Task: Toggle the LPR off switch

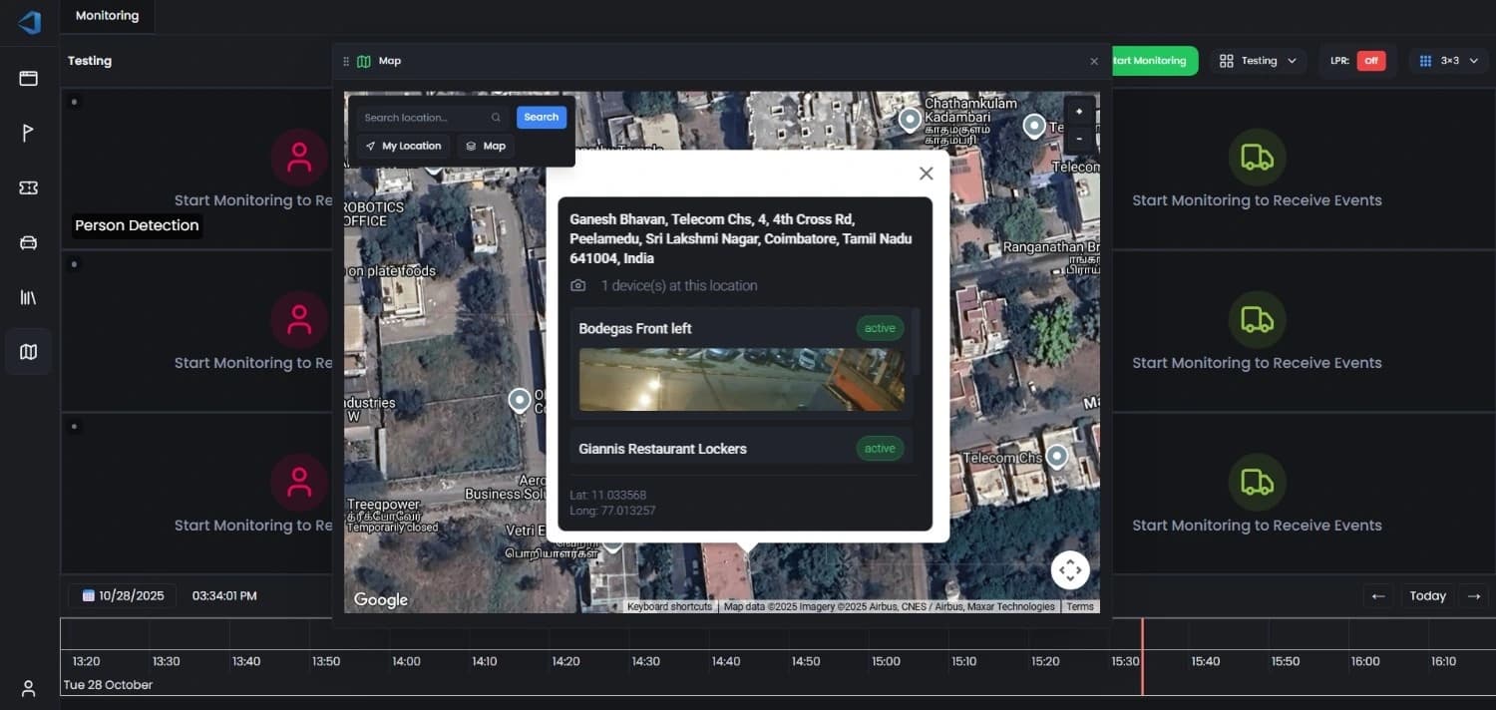Action: point(1370,61)
